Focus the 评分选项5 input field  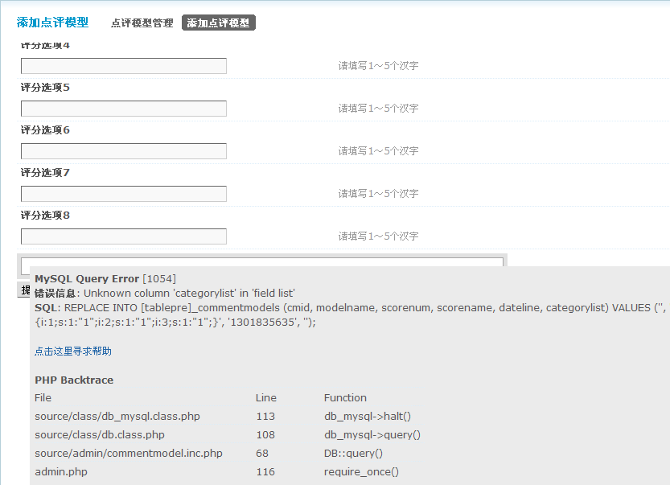[124, 109]
